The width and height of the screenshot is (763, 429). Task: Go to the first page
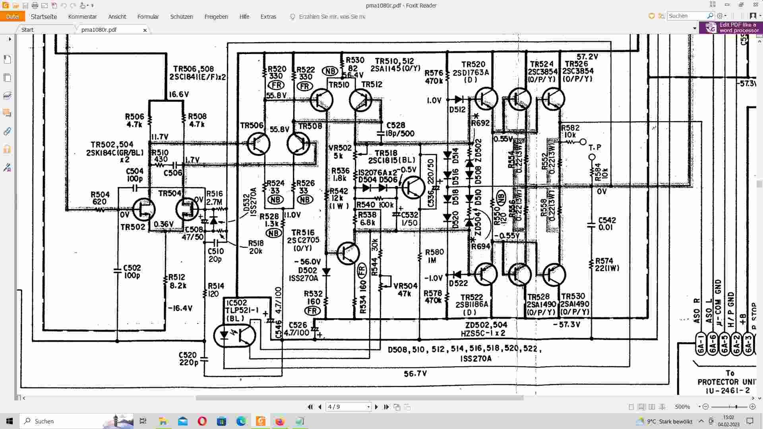310,407
